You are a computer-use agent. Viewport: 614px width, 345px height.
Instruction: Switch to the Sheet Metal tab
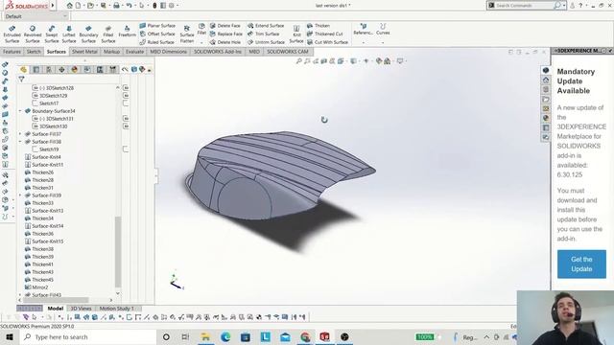click(x=84, y=52)
